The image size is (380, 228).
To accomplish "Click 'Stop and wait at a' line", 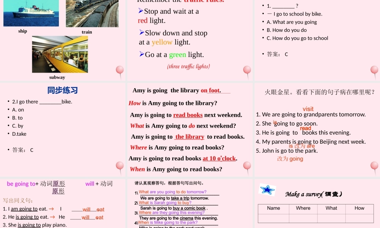I will tap(169, 11).
